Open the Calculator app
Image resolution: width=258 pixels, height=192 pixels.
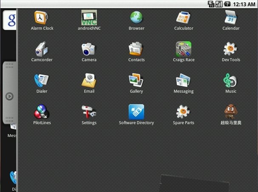coord(184,20)
